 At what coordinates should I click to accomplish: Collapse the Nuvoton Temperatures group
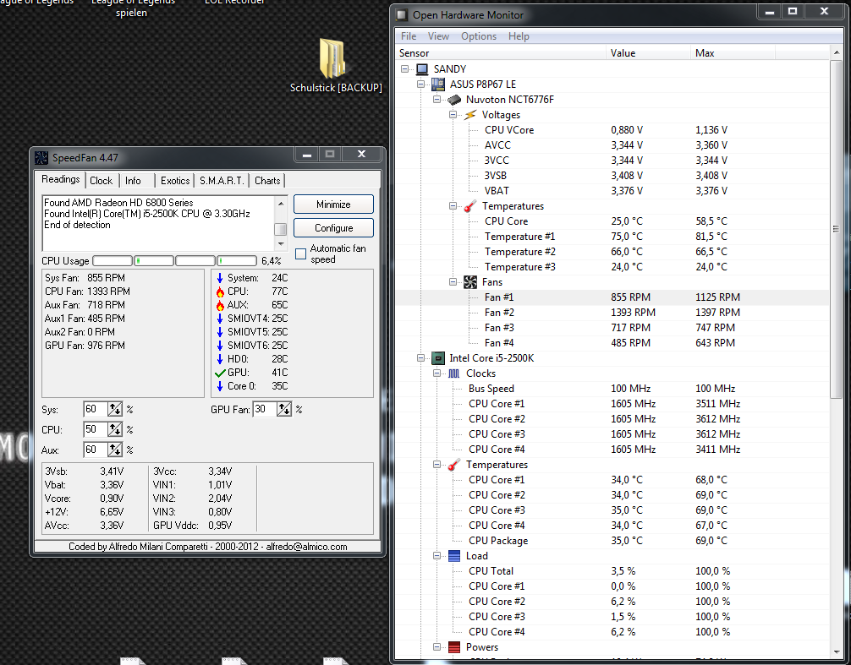coord(453,206)
